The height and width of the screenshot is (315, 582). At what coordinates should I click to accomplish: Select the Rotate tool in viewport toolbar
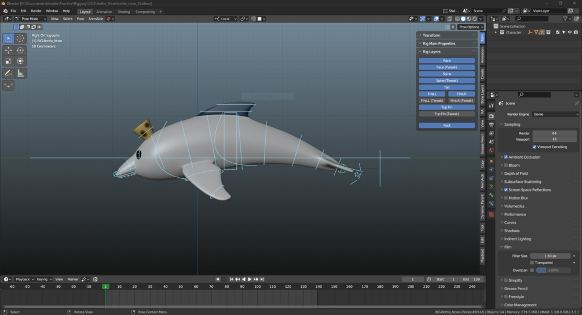(20, 50)
